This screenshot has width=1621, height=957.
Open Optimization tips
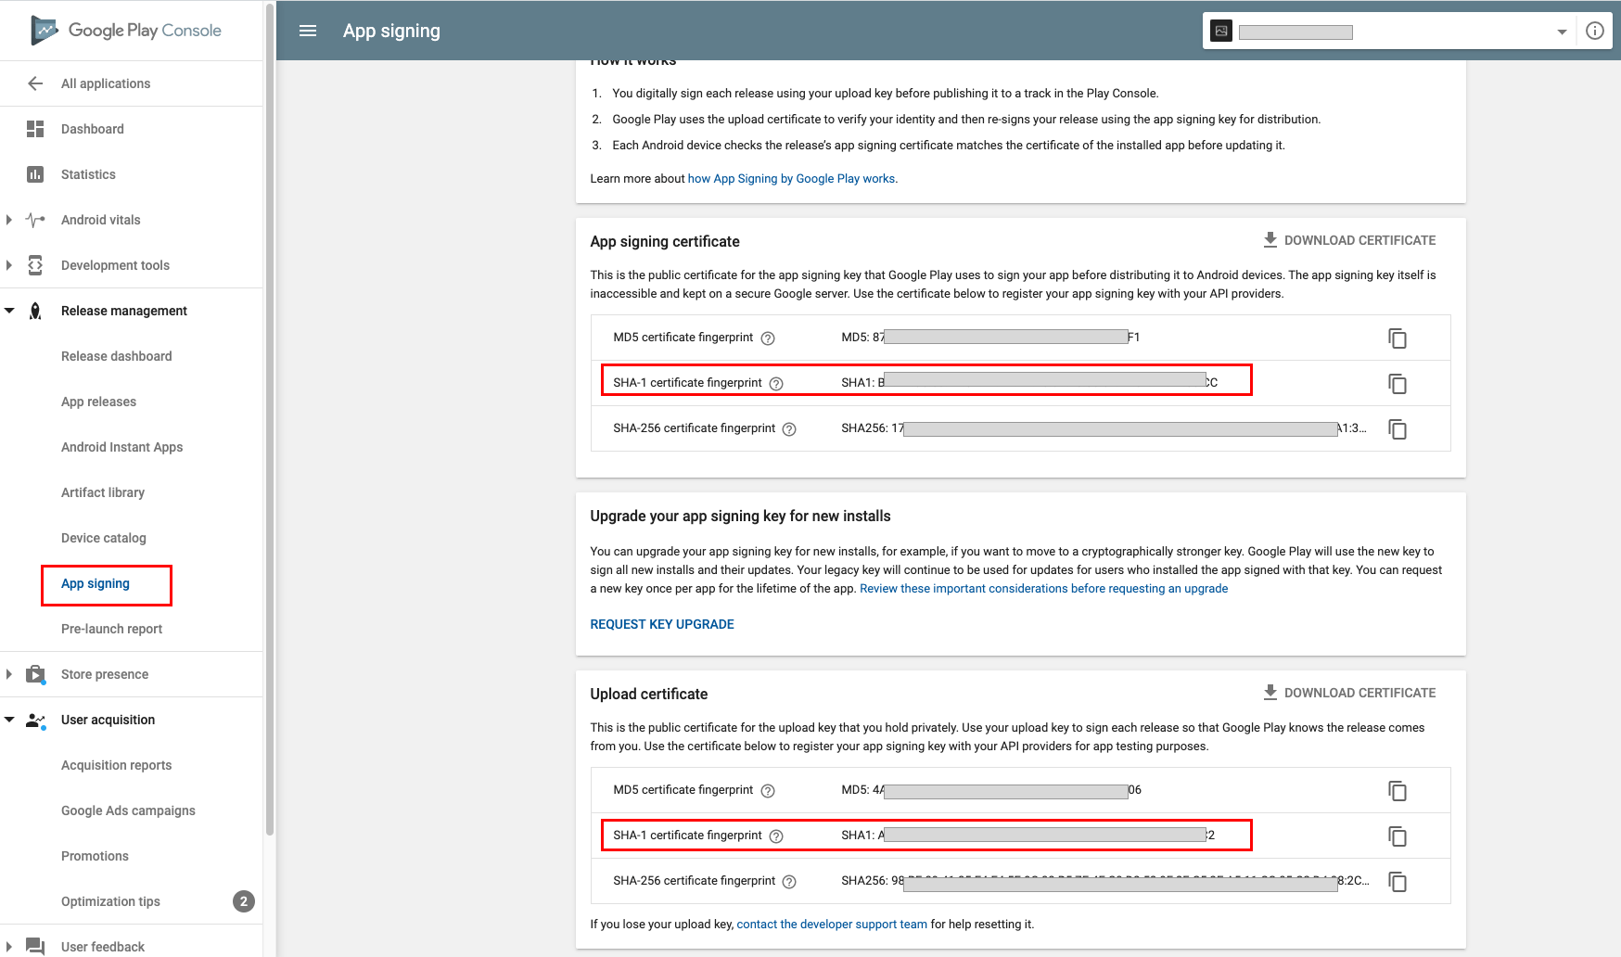pos(110,901)
